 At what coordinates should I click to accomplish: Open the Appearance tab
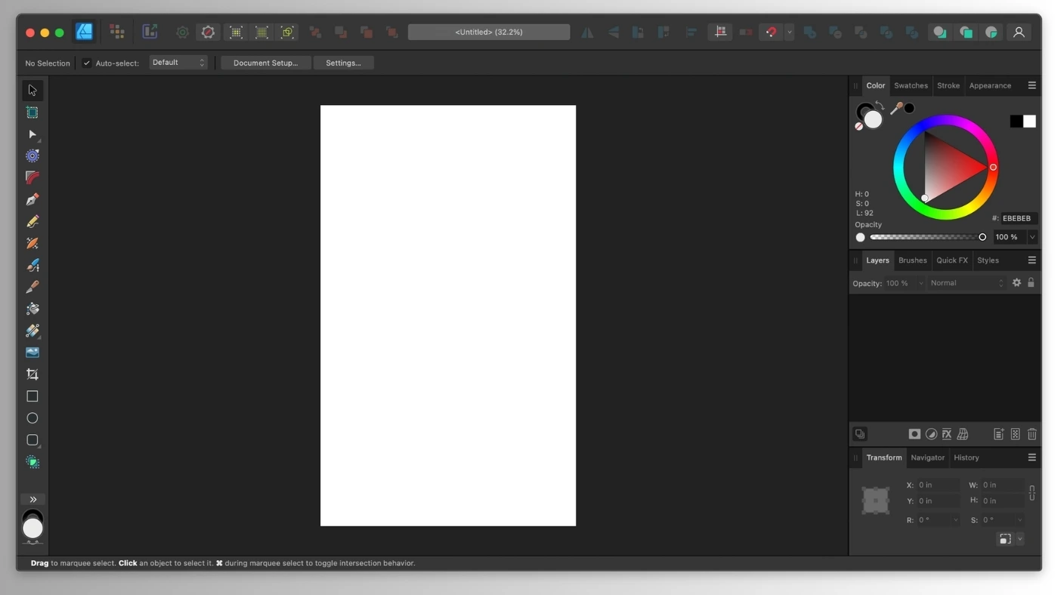pyautogui.click(x=990, y=85)
